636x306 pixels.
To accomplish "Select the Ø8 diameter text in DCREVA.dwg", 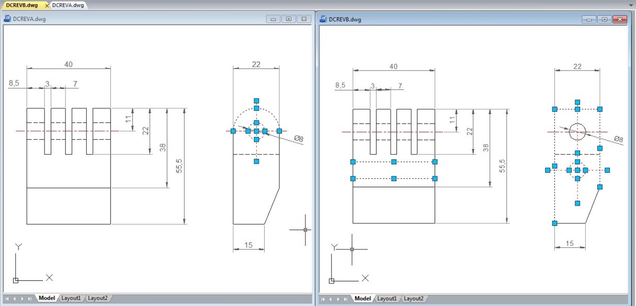I will pyautogui.click(x=298, y=138).
